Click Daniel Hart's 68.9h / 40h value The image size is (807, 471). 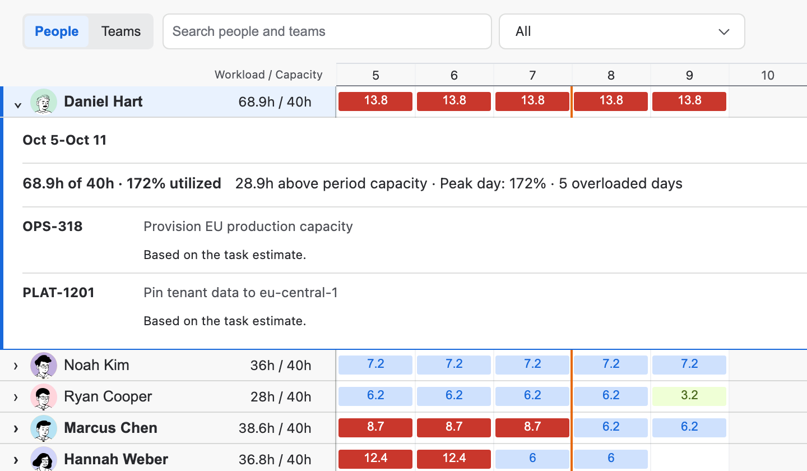275,102
